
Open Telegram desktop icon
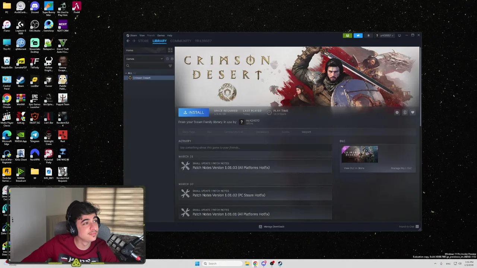(x=35, y=137)
